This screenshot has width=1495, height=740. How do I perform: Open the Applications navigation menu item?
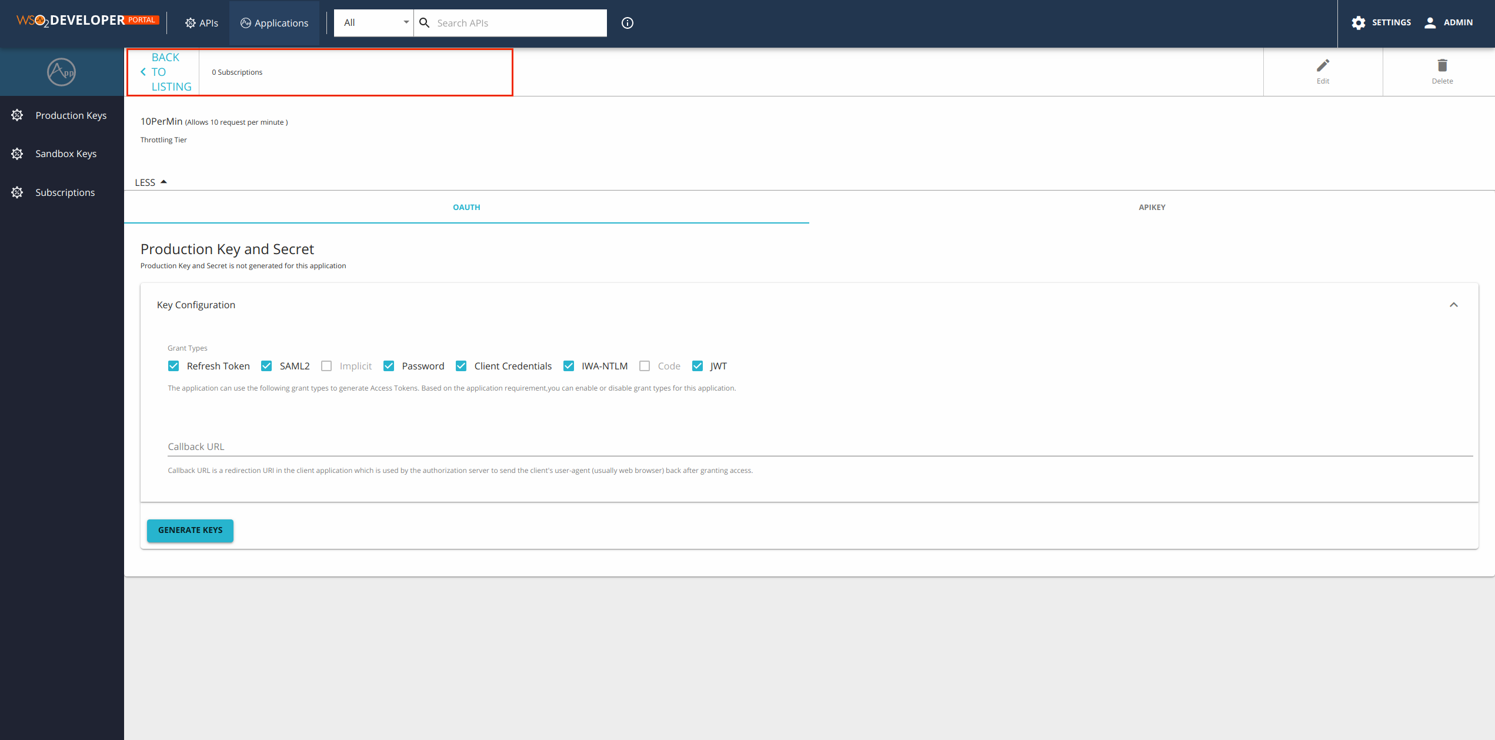tap(274, 23)
